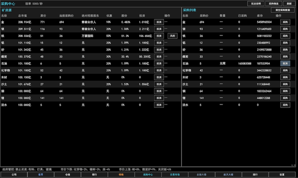Open the 设置 settings tab
This screenshot has width=298, height=178.
tap(282, 175)
